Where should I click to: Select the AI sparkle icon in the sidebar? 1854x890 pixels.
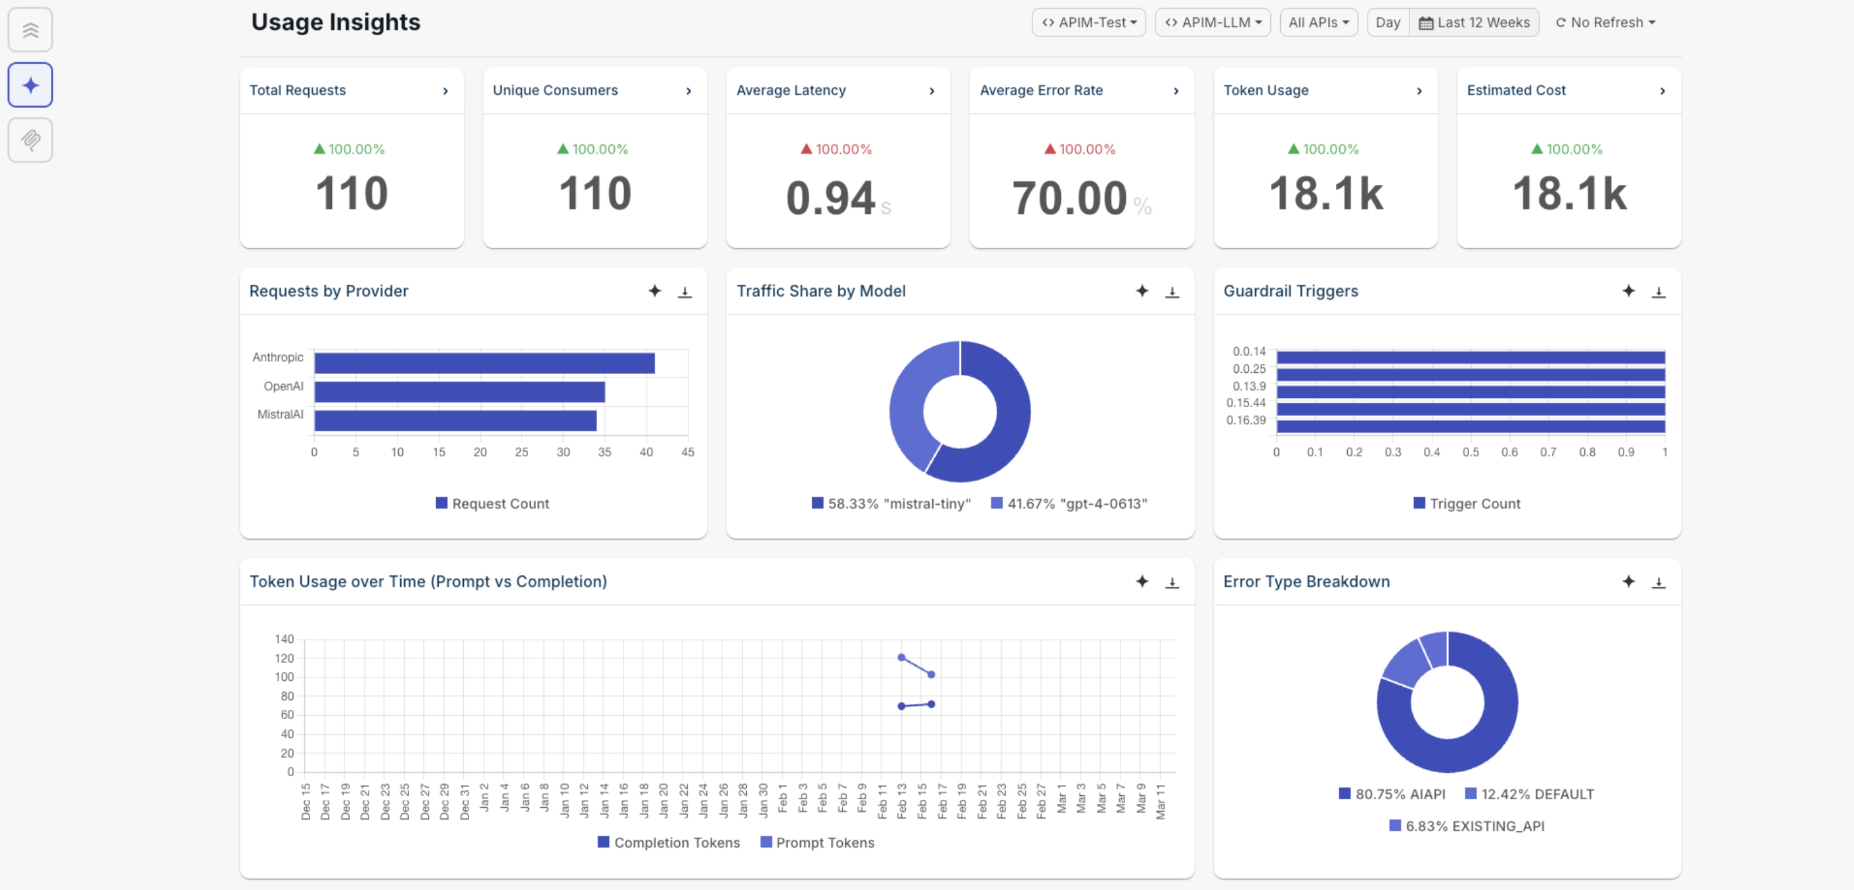[30, 84]
